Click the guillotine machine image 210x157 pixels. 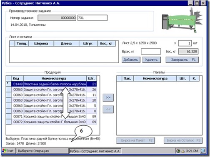coord(182,20)
